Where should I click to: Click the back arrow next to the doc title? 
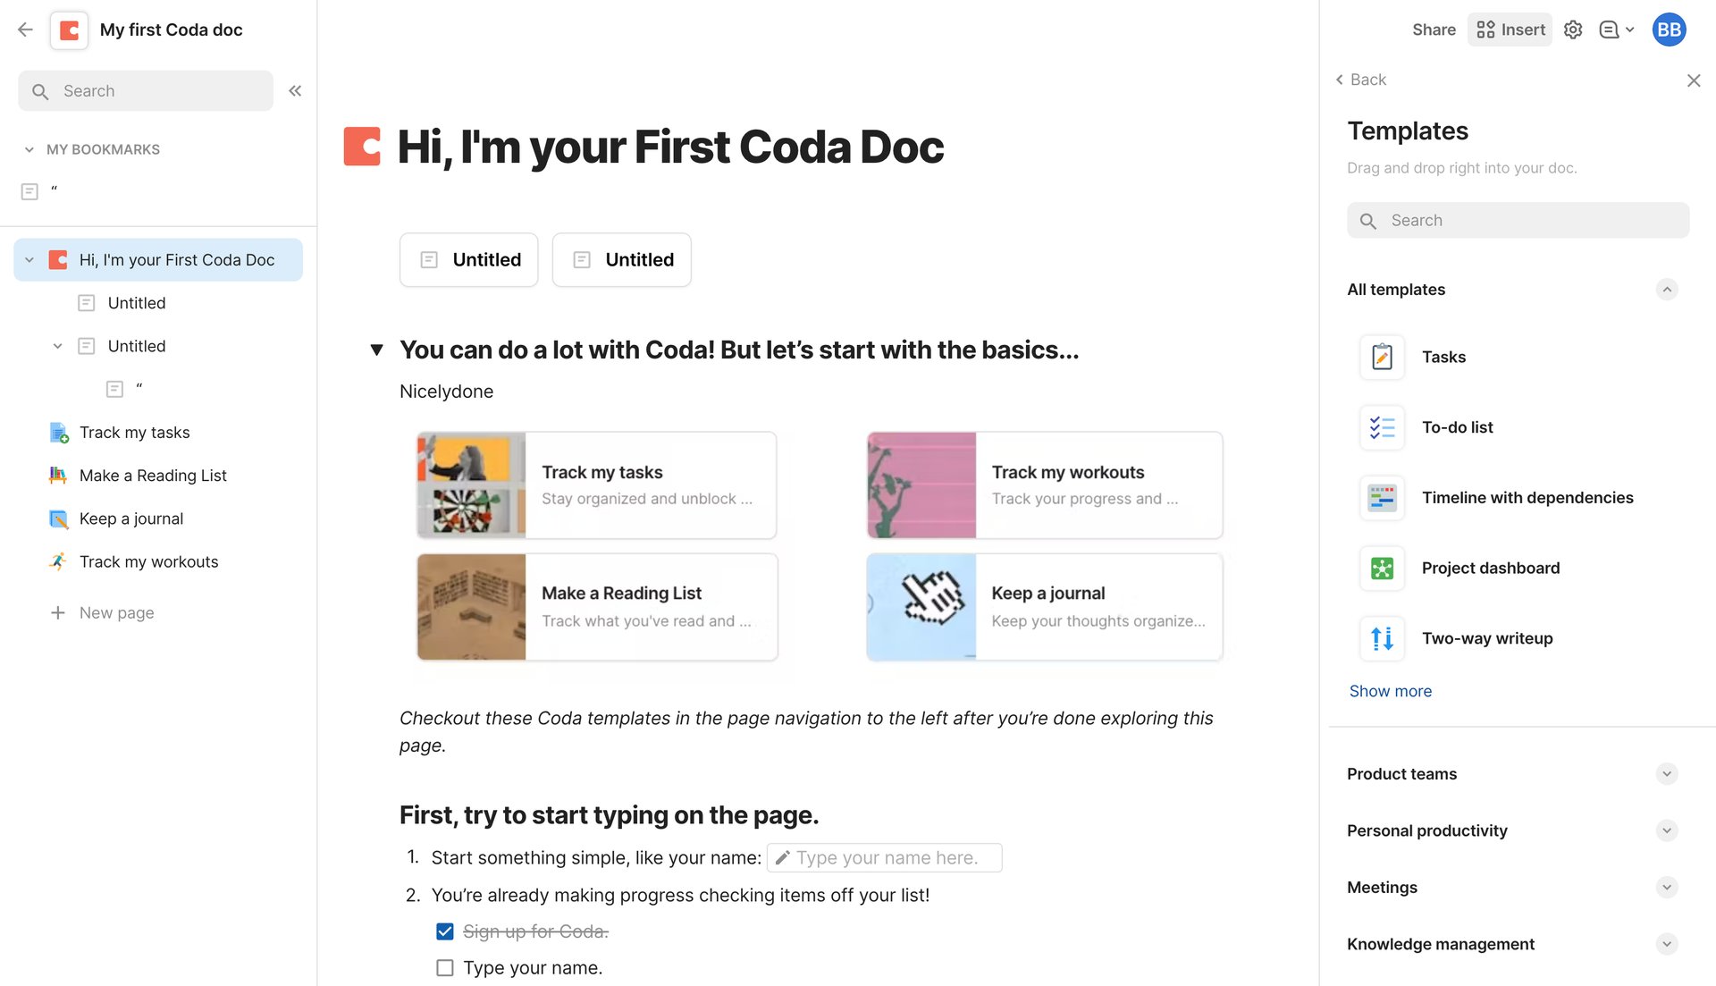[25, 29]
